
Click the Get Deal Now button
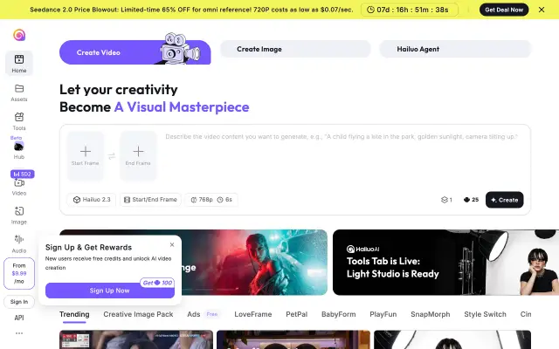[x=504, y=10]
